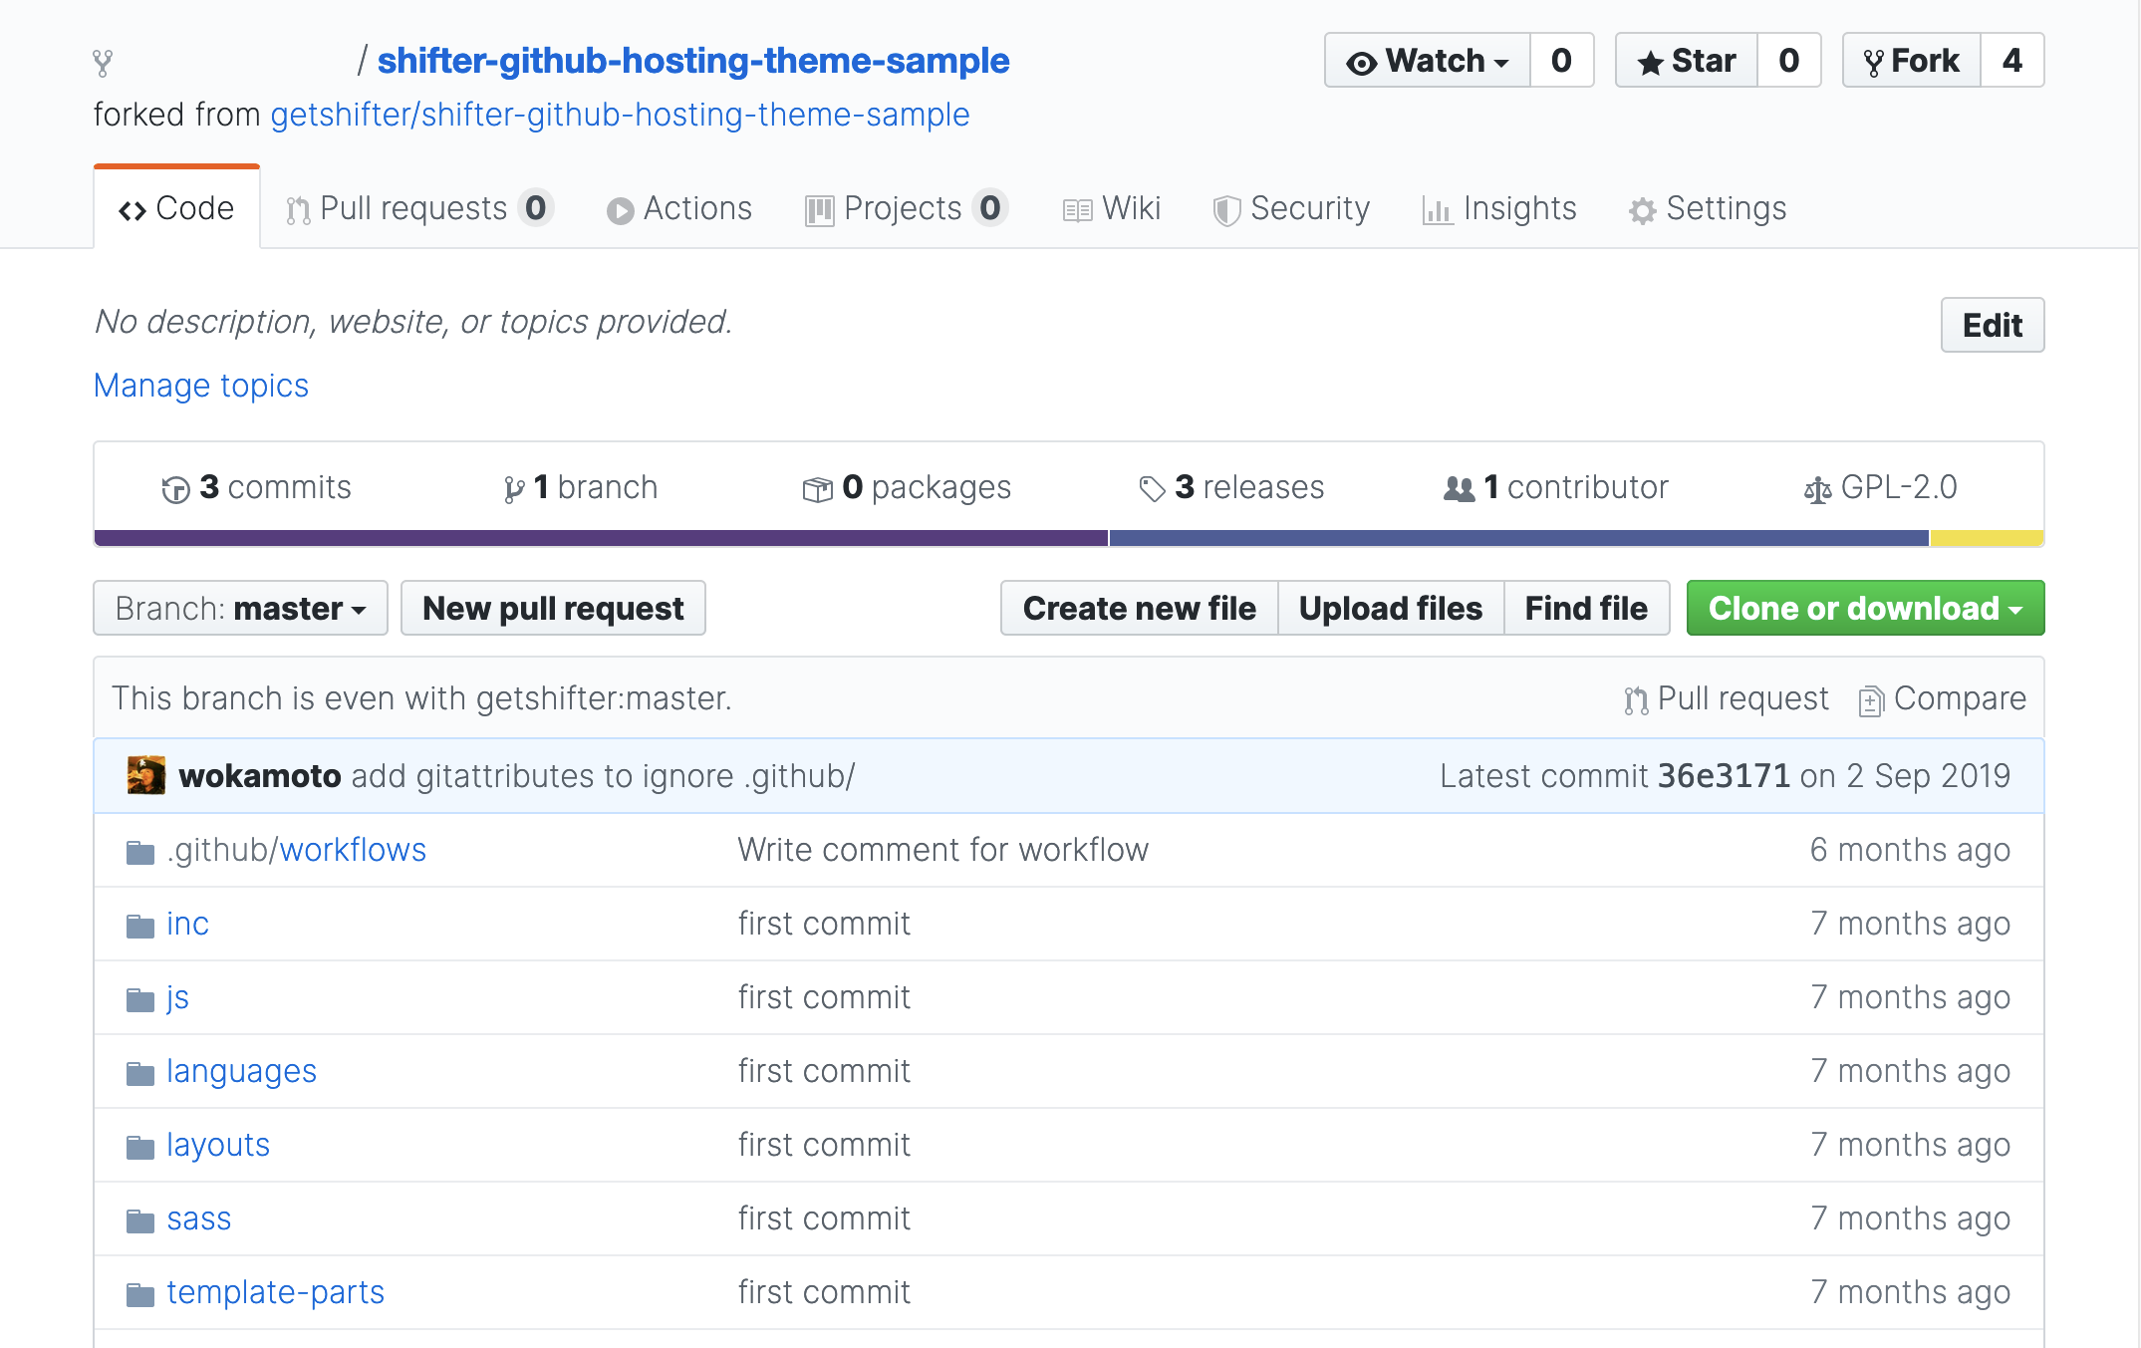Click the packages box icon
The width and height of the screenshot is (2141, 1348).
817,489
